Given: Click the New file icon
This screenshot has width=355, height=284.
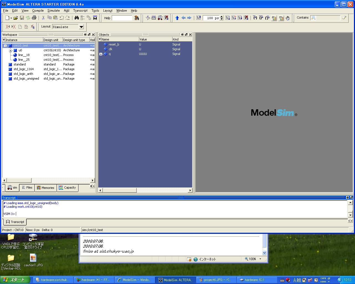Looking at the screenshot, I should pyautogui.click(x=7, y=18).
